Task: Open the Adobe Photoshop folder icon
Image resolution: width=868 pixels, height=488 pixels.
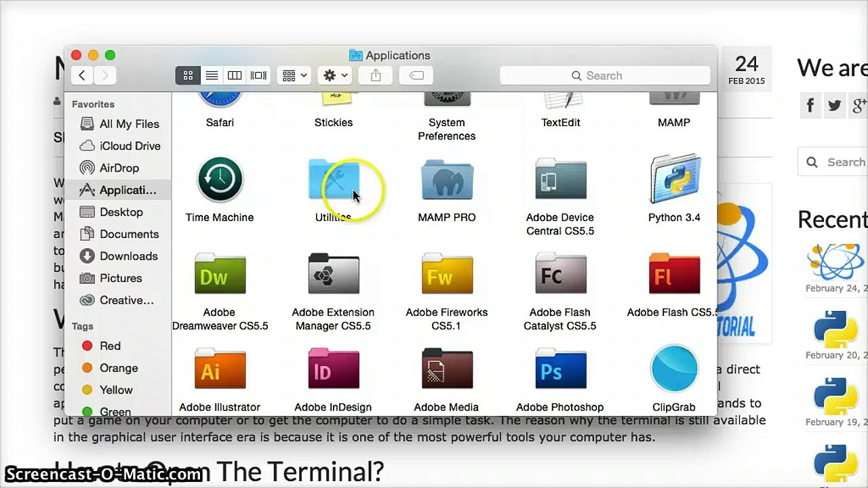Action: tap(560, 369)
